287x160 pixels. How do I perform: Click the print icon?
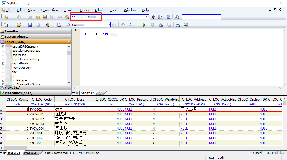point(60,17)
